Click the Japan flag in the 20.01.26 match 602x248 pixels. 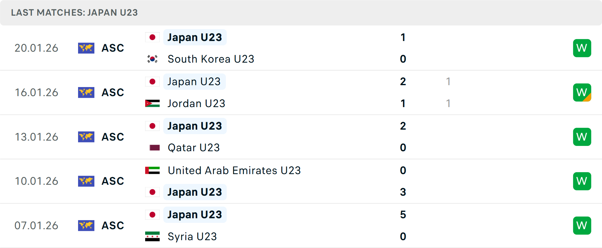click(x=152, y=37)
